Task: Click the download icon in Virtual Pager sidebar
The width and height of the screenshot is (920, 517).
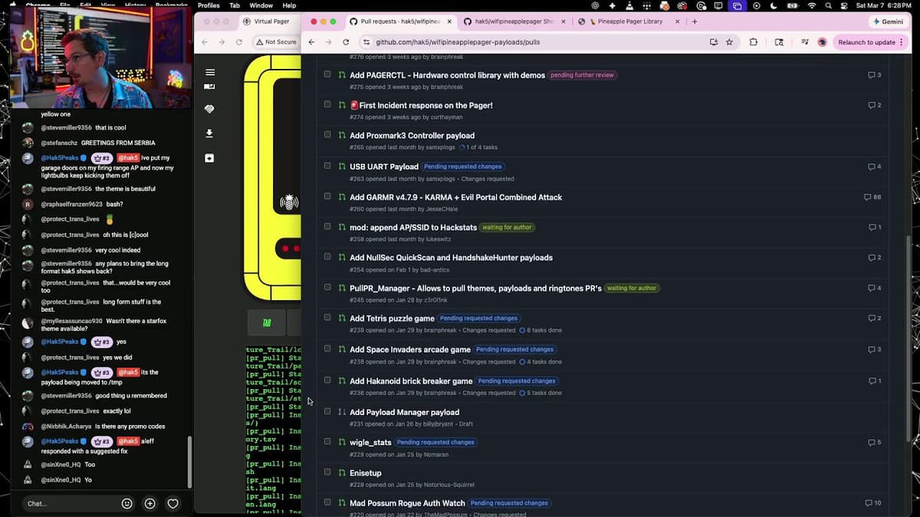Action: coord(210,133)
